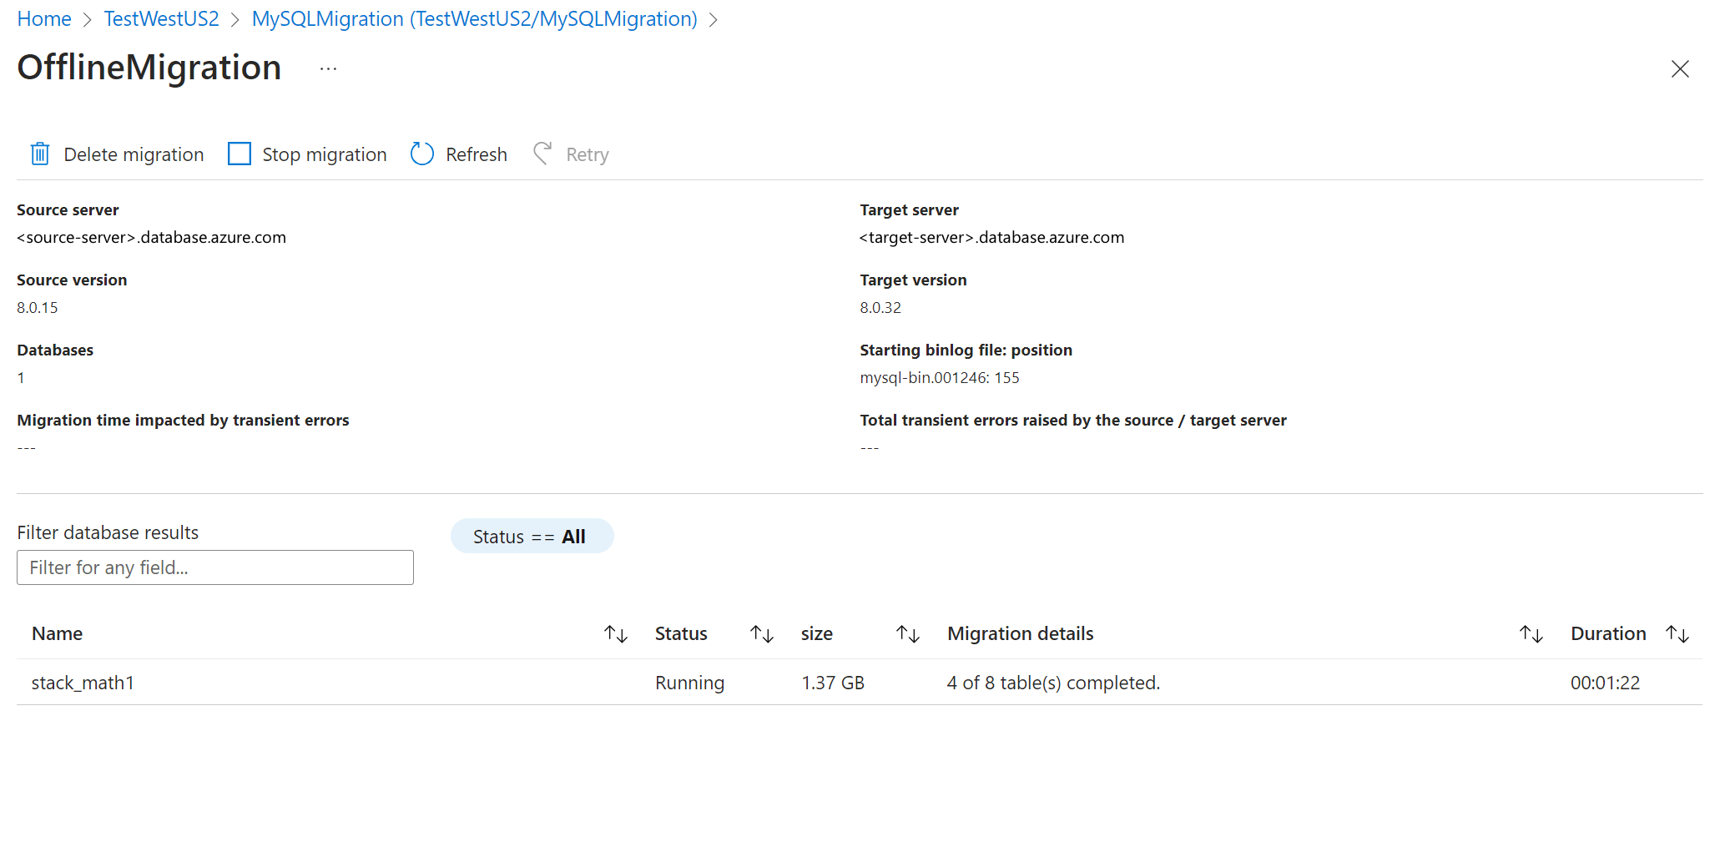
Task: Click the size column header label
Action: click(x=817, y=633)
